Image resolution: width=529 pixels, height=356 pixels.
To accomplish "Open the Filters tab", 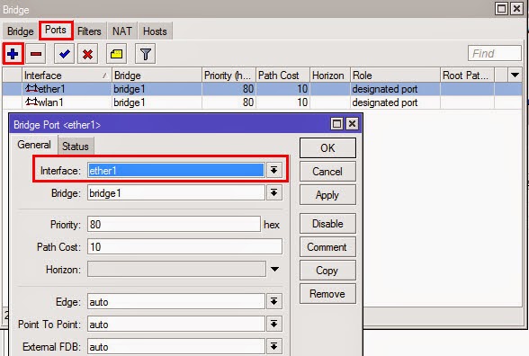I will (89, 31).
